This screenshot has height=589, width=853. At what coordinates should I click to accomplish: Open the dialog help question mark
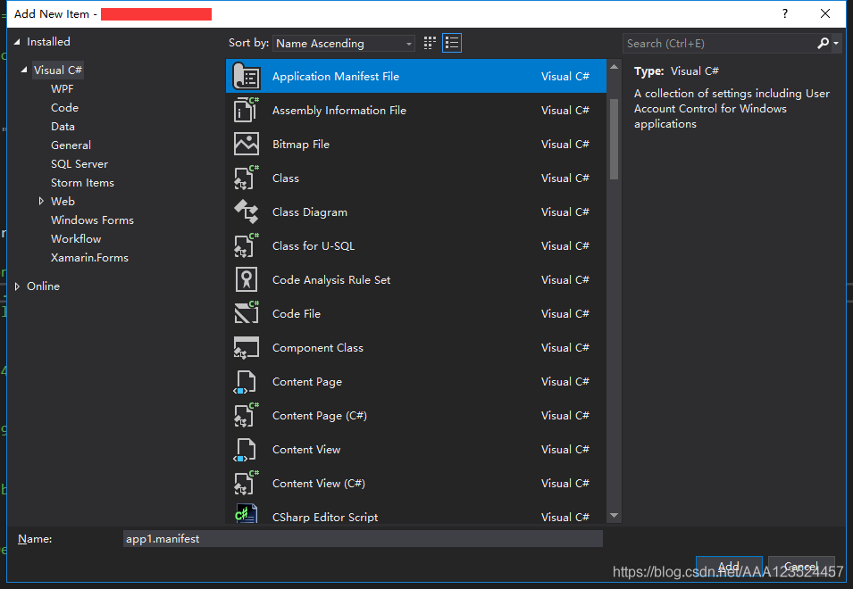[785, 13]
